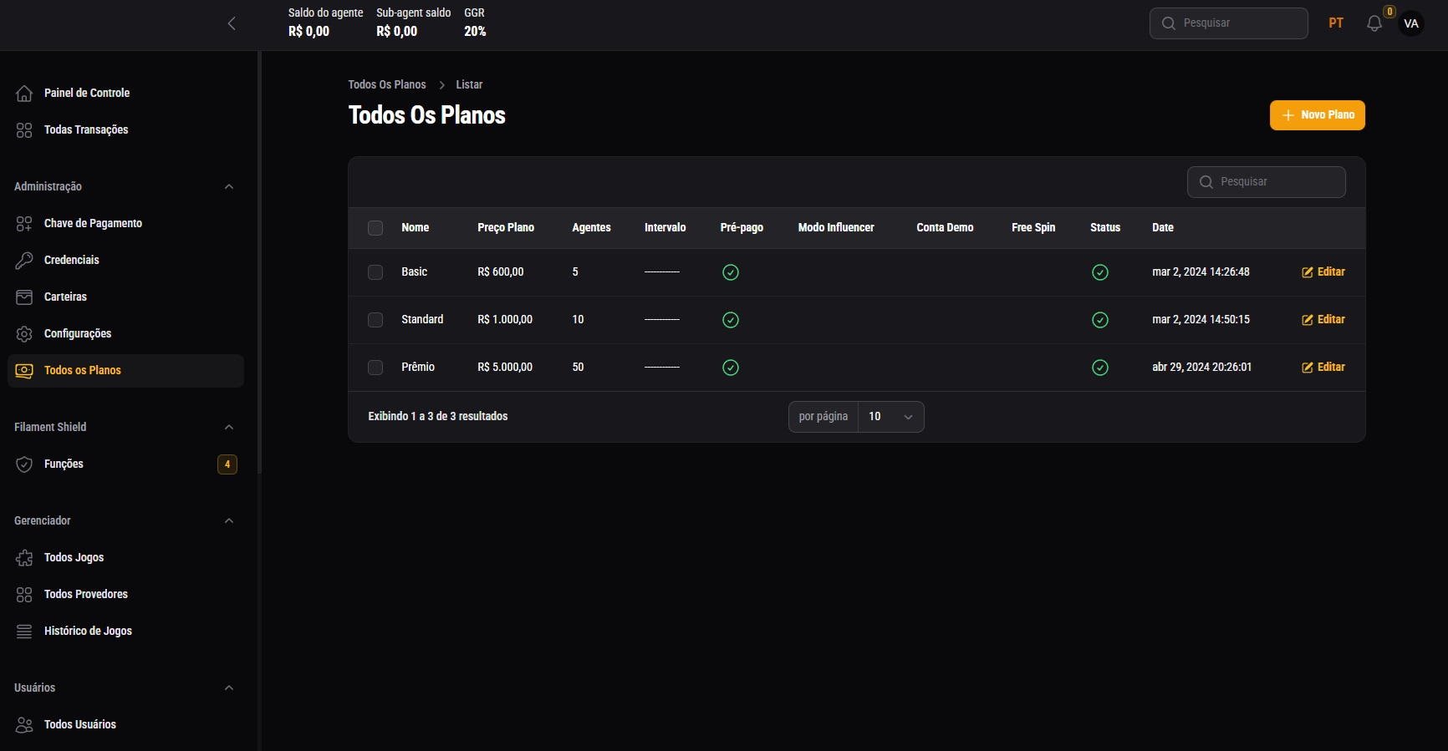Collapse the Gerenciador sidebar group
The image size is (1448, 751).
pyautogui.click(x=229, y=521)
